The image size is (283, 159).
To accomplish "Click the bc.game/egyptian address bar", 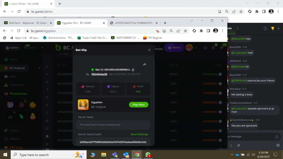I will point(85,31).
